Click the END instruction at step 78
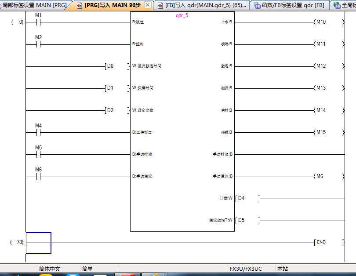The height and width of the screenshot is (276, 356). tap(321, 242)
